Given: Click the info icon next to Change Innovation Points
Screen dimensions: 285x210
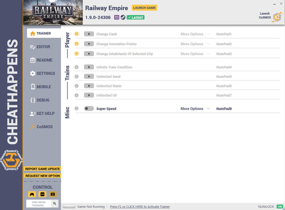Looking at the screenshot, I should (x=76, y=44).
